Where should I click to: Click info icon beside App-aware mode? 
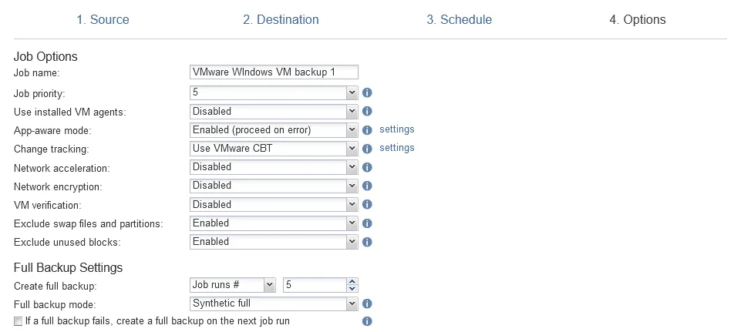368,130
